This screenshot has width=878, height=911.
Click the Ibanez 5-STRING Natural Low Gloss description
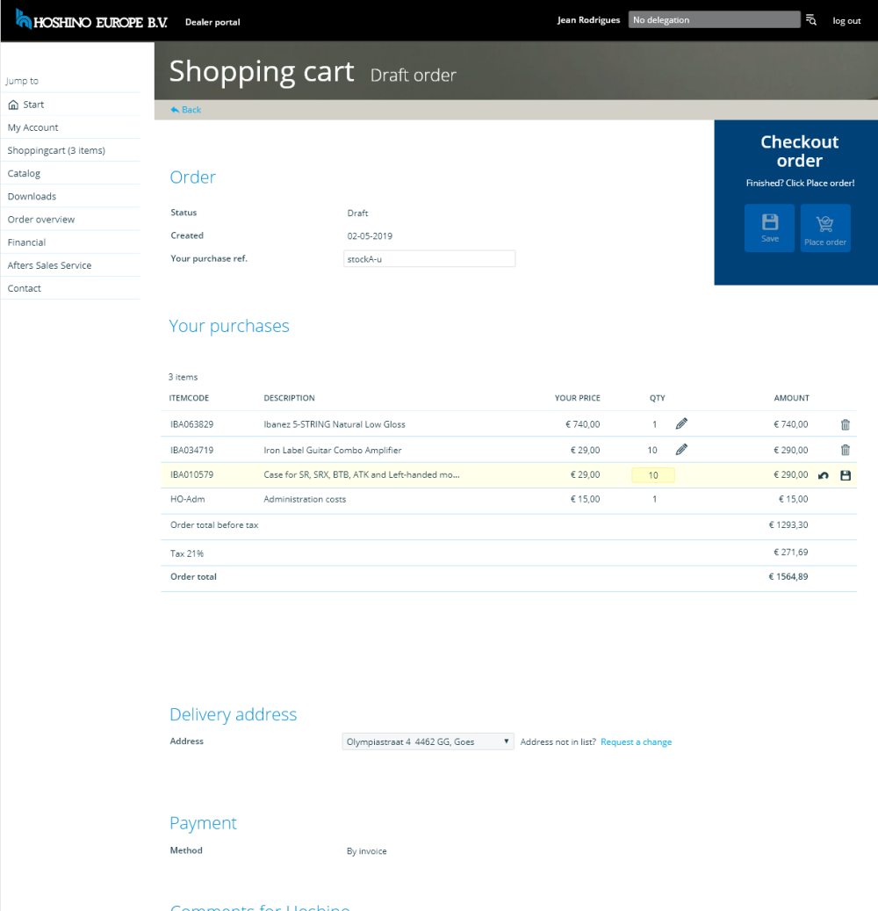(335, 424)
